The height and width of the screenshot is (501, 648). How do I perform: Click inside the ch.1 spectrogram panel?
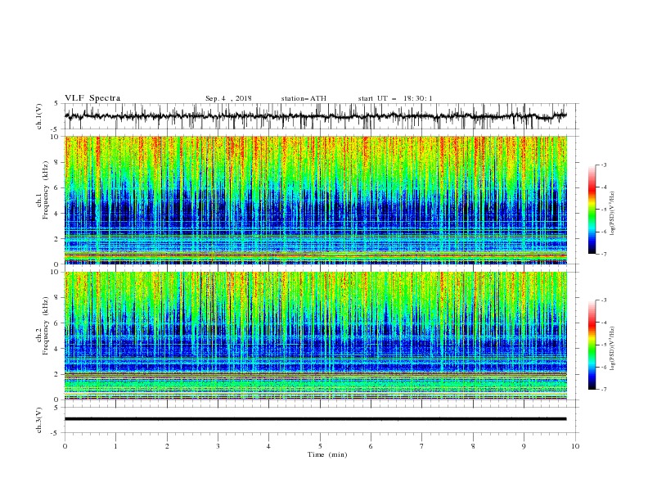tap(316, 200)
